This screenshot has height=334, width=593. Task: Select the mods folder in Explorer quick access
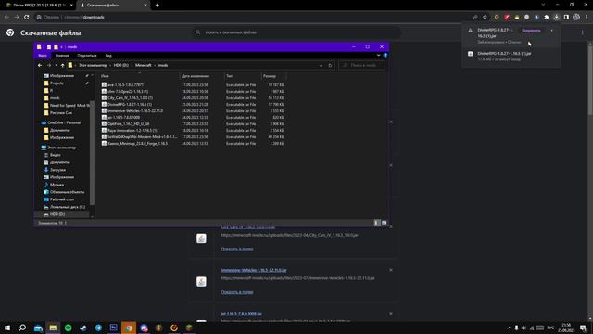point(55,98)
